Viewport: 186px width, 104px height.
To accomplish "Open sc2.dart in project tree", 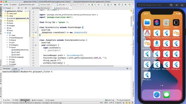I will [17, 55].
